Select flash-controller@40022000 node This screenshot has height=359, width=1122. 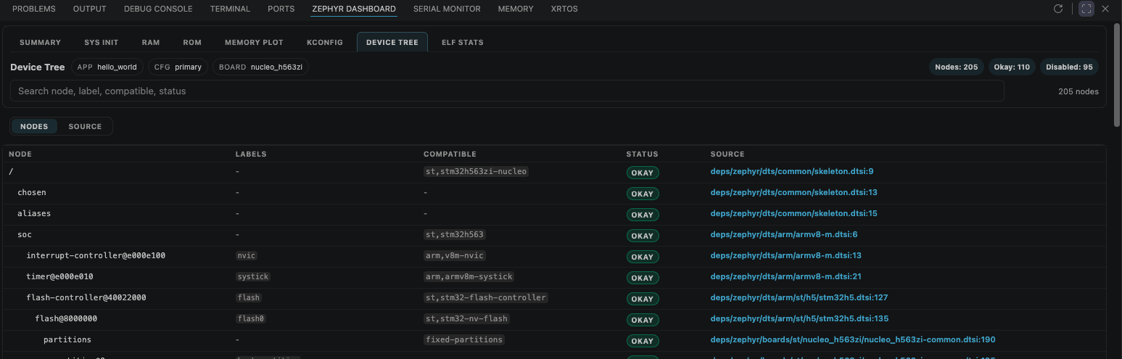click(x=86, y=297)
